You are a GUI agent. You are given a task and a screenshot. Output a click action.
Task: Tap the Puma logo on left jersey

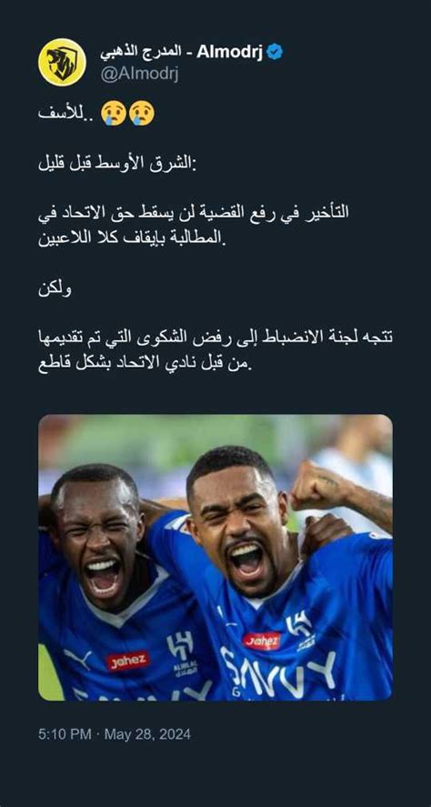[x=77, y=657]
